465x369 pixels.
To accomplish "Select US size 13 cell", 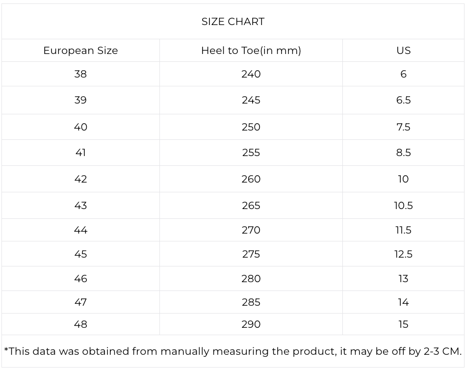I will click(x=403, y=279).
